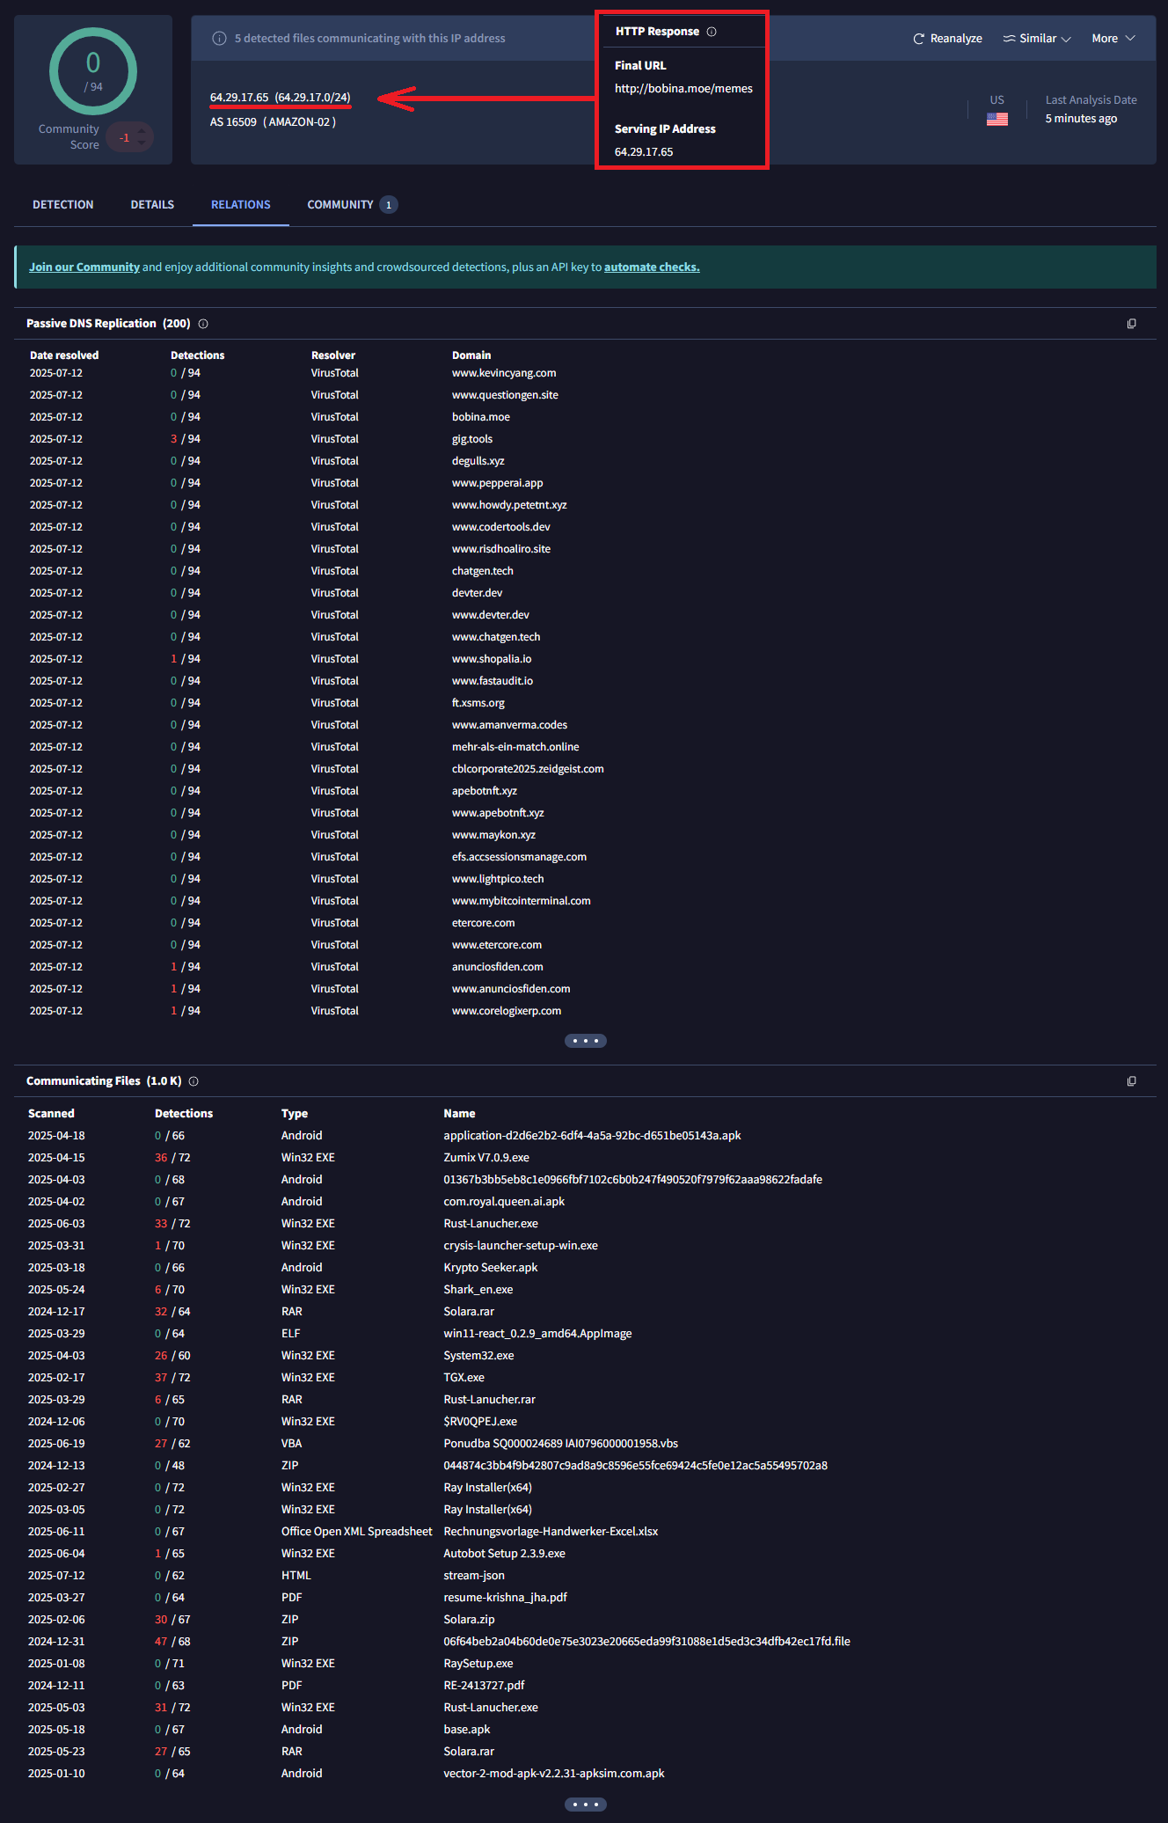Open file $RV0QPEJ.exe

click(480, 1422)
